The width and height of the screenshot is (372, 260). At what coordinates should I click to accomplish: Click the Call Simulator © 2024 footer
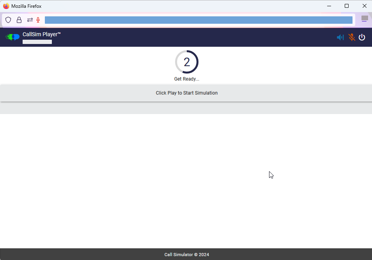(x=186, y=255)
